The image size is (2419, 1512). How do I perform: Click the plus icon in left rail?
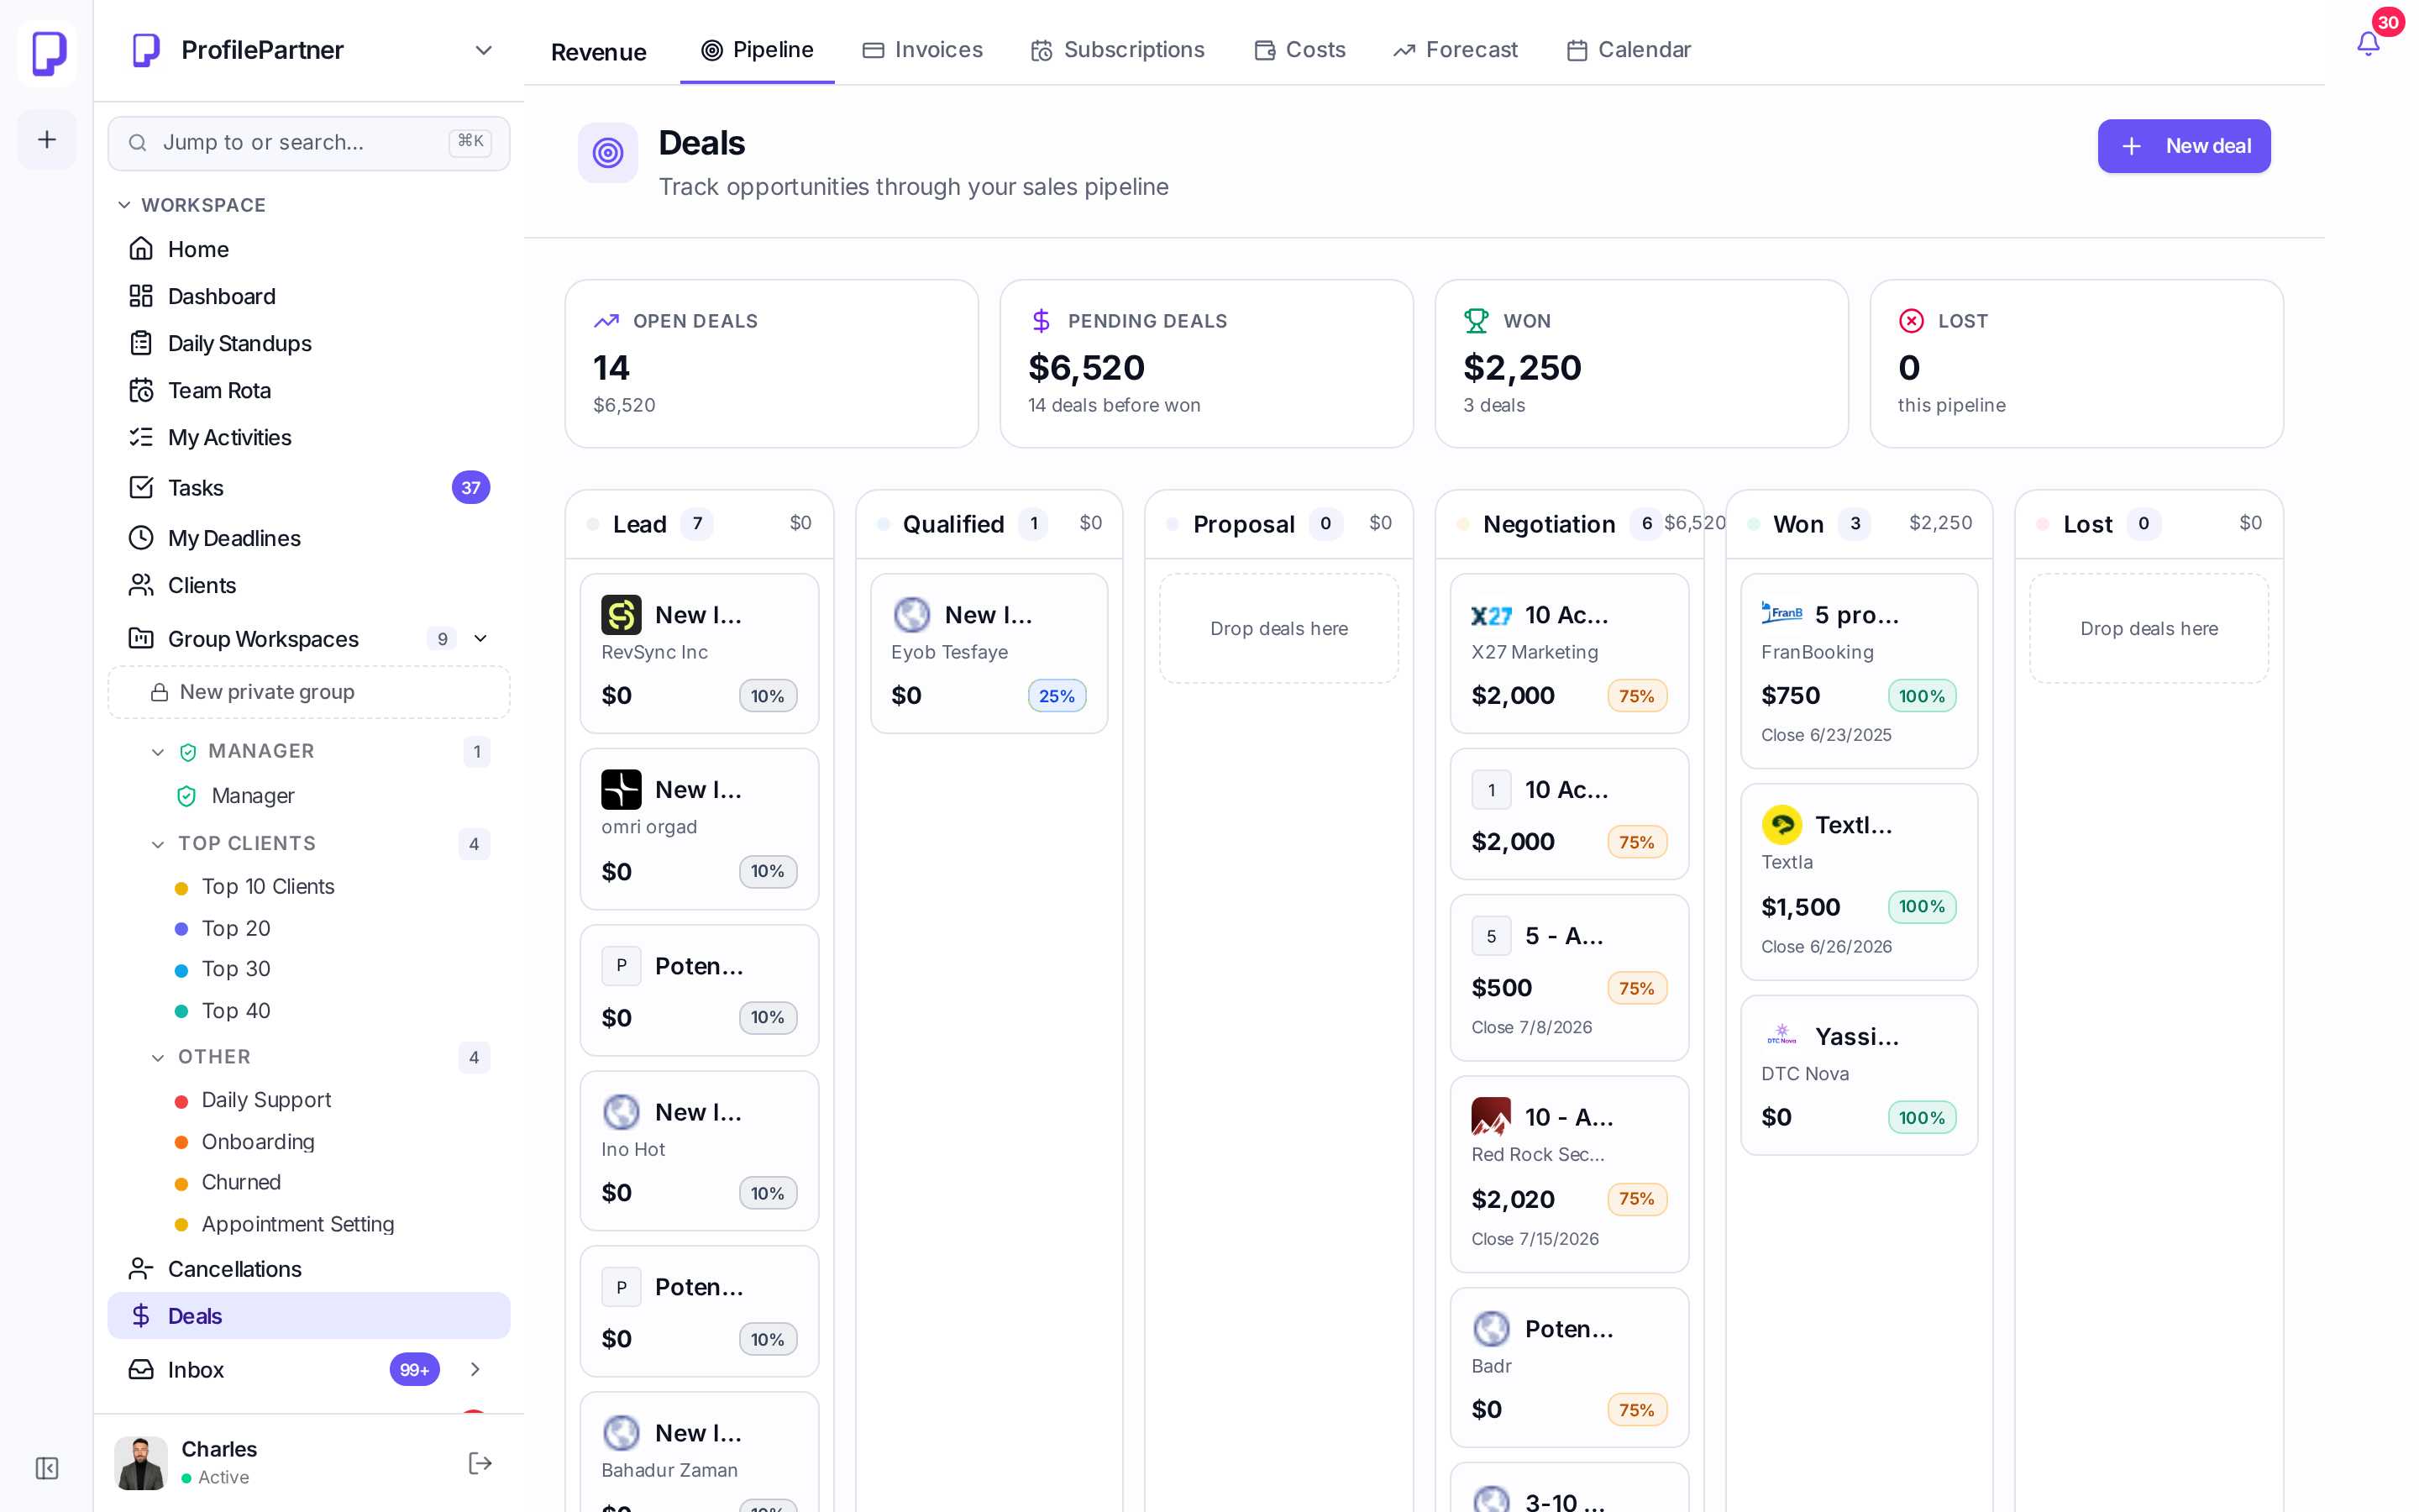point(47,139)
